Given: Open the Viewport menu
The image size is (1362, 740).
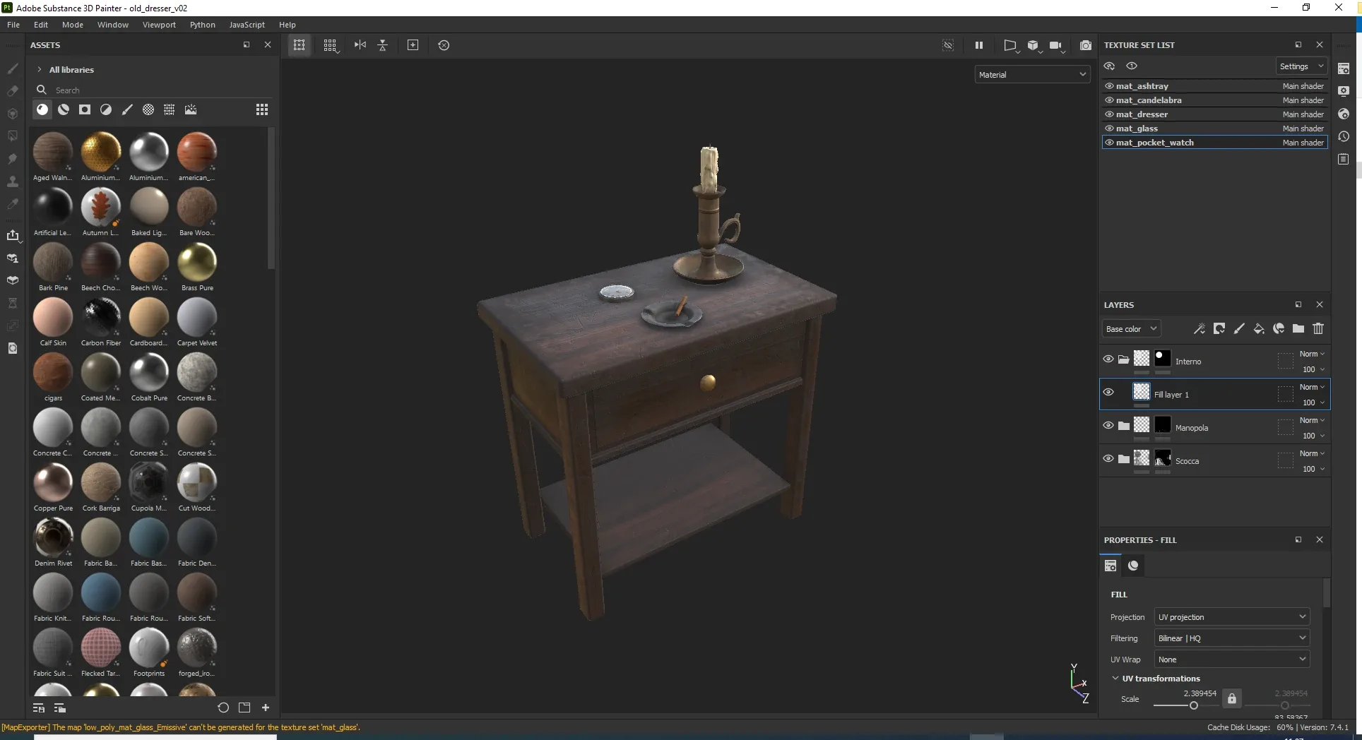Looking at the screenshot, I should point(159,25).
